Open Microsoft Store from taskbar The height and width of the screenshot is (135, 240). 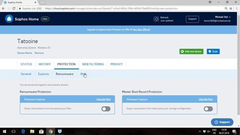click(x=41, y=132)
